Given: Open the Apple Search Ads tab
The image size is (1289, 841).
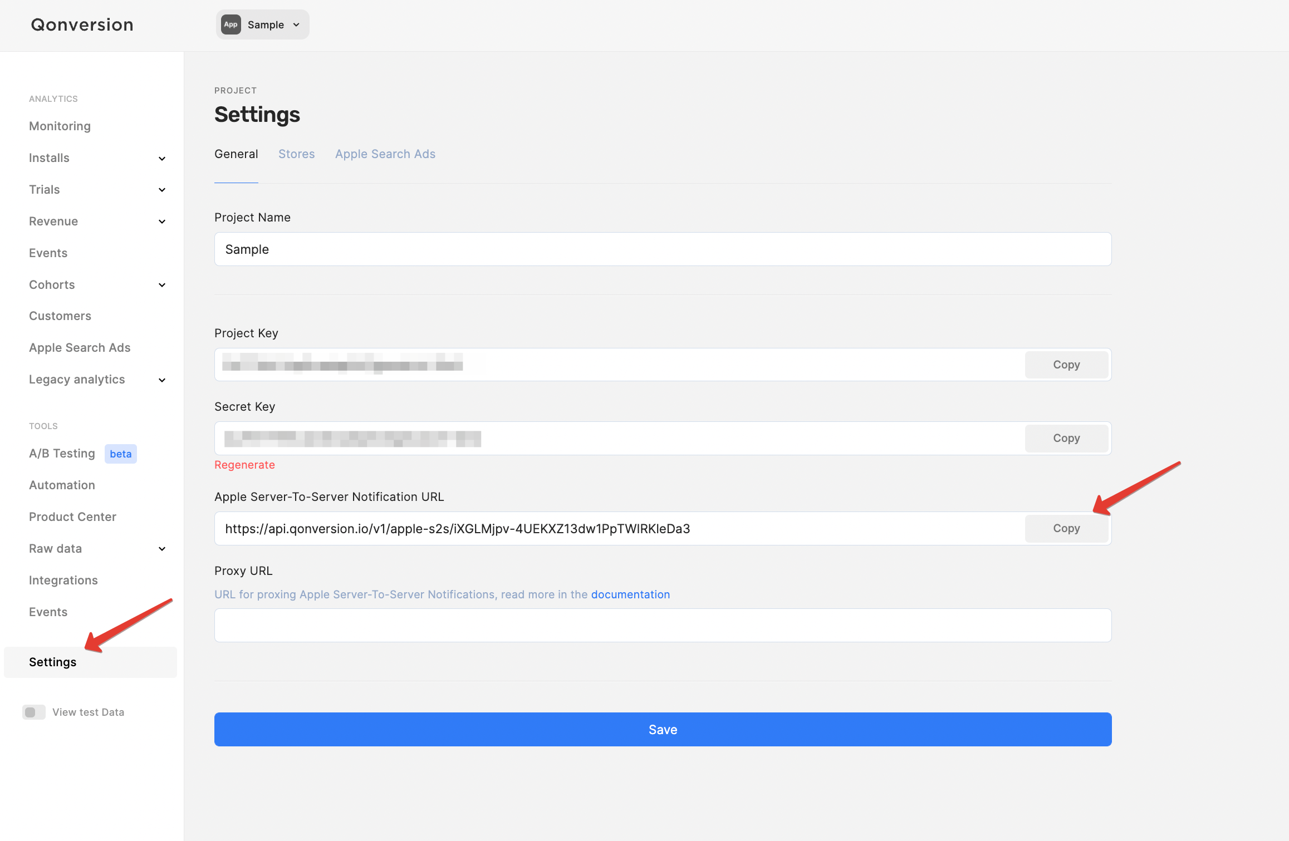Looking at the screenshot, I should click(x=385, y=154).
